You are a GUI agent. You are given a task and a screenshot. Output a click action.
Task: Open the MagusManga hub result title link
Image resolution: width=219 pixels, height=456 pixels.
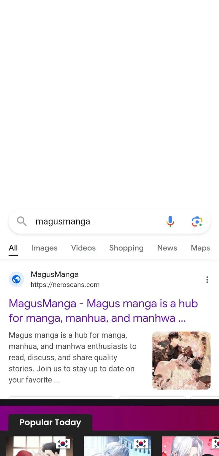[x=103, y=311]
